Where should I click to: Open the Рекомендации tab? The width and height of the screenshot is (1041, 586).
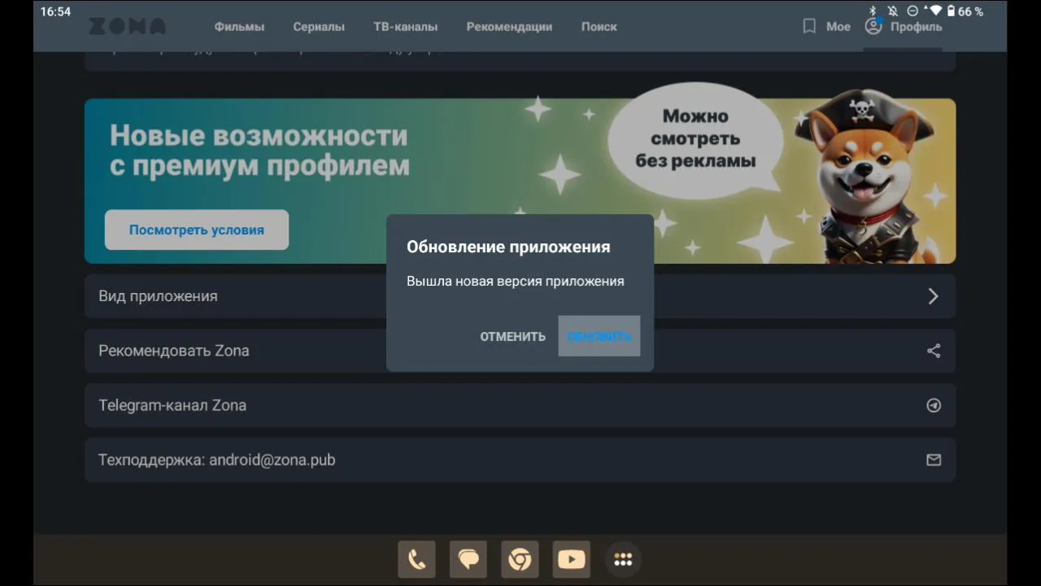click(509, 27)
